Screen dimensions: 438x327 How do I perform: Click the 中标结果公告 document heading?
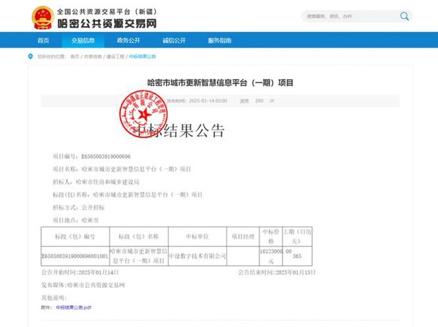pyautogui.click(x=180, y=130)
